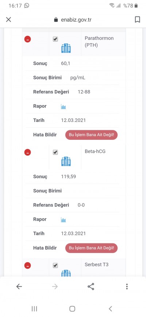Close the browser tab with X
The height and width of the screenshot is (317, 146).
coord(8,20)
